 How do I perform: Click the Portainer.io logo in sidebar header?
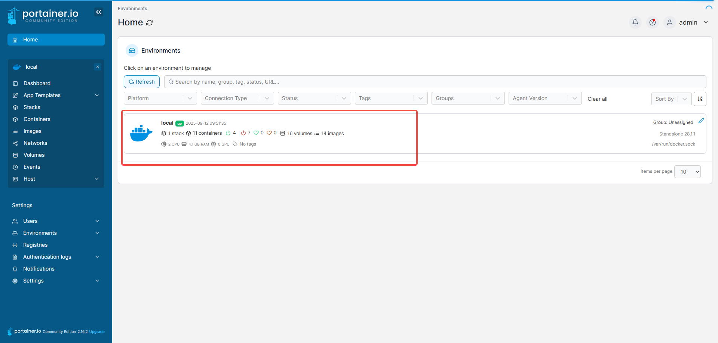pyautogui.click(x=43, y=16)
